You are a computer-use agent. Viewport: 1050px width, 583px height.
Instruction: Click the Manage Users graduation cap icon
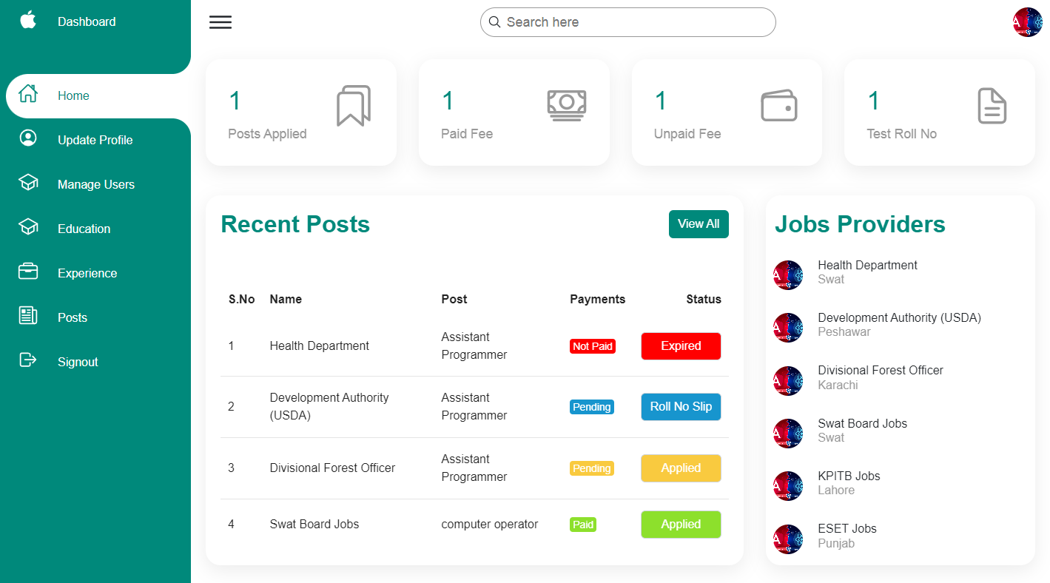pos(28,183)
